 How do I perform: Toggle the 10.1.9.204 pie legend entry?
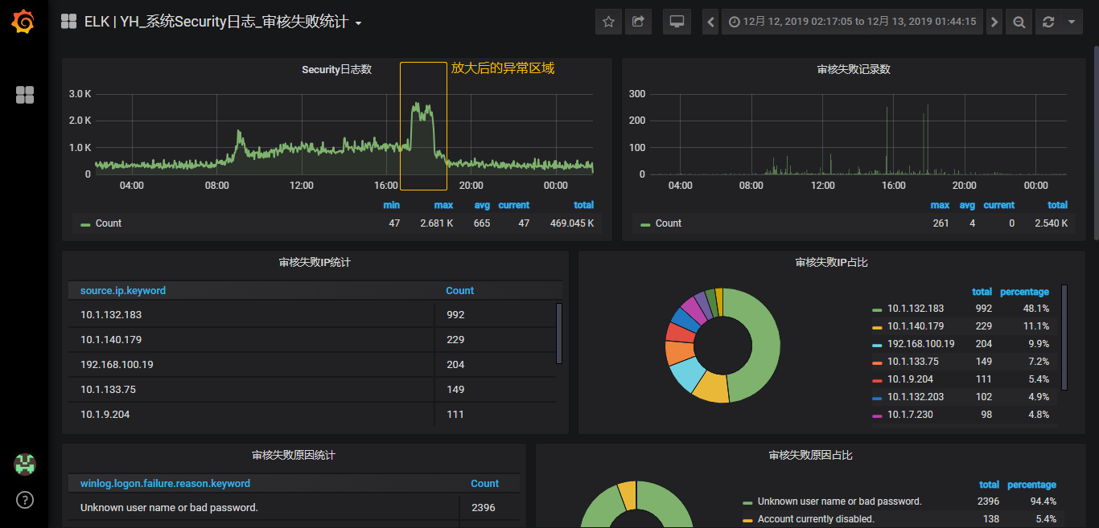[910, 379]
